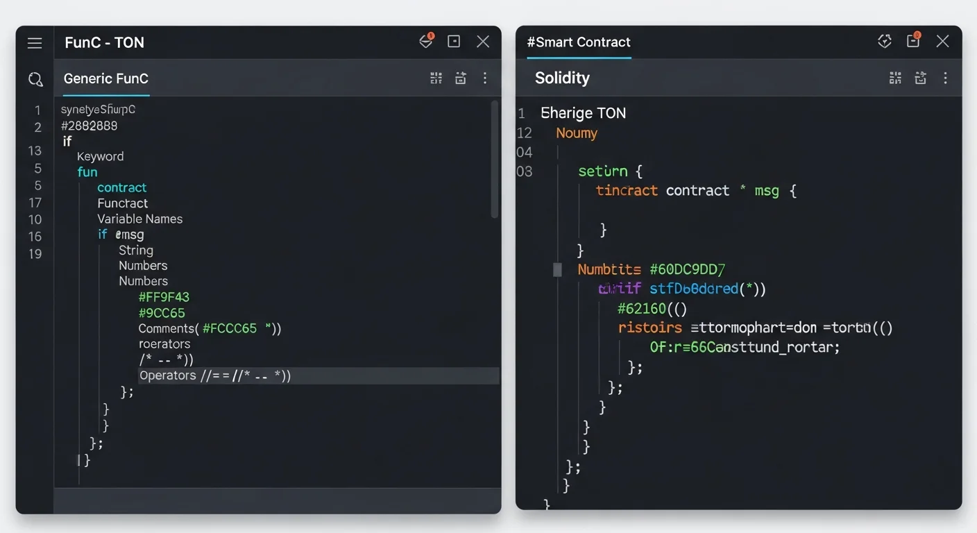This screenshot has height=533, width=977.
Task: Click the '#62160(()' line
Action: [x=652, y=308]
